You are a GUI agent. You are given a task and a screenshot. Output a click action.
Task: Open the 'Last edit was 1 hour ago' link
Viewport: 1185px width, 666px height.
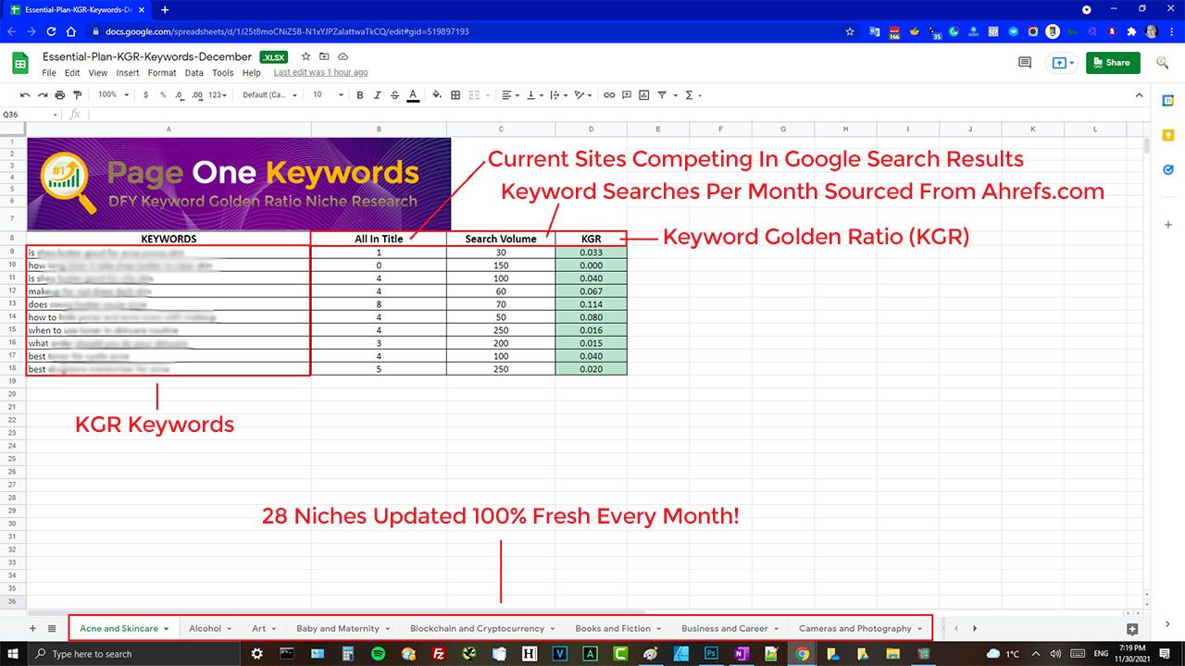(x=320, y=73)
